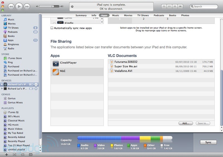Click the Sync button
Viewport: 223px width, 157px height.
click(208, 142)
